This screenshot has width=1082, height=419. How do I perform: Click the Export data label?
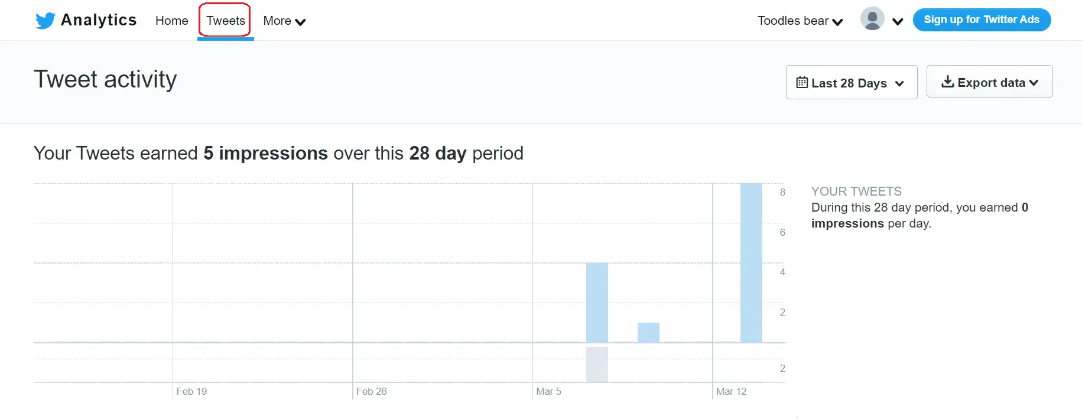click(991, 83)
